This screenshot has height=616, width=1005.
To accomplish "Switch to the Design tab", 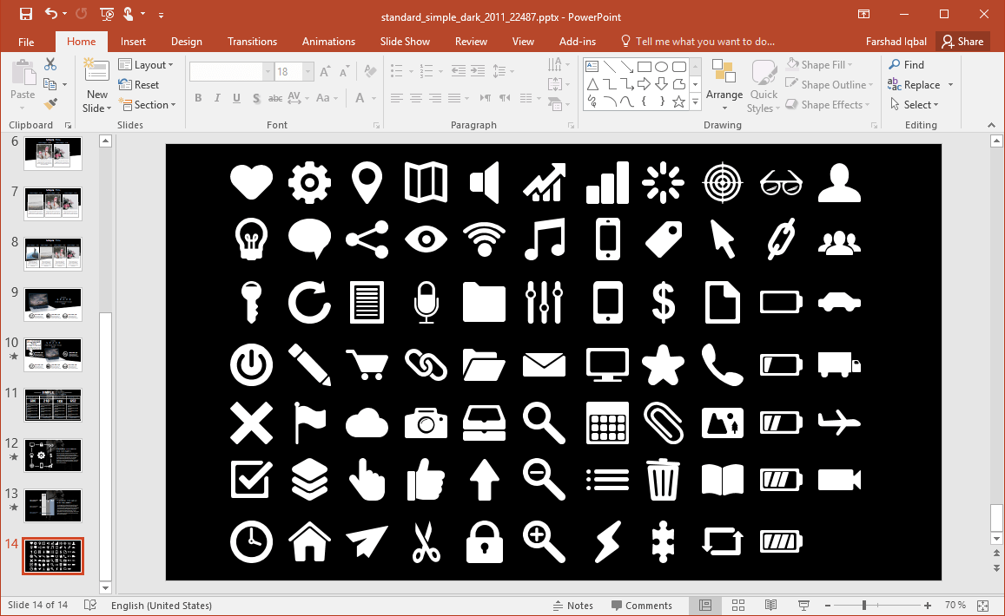I will point(186,42).
